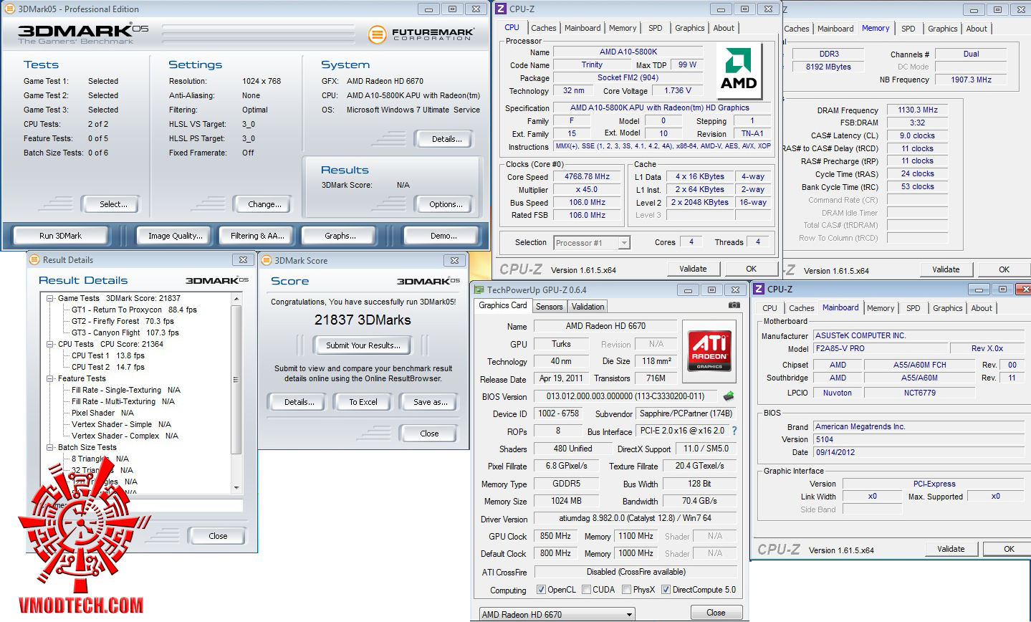Open Mainboard tab in the CPU-Z CPU window
1031x622 pixels.
click(582, 28)
